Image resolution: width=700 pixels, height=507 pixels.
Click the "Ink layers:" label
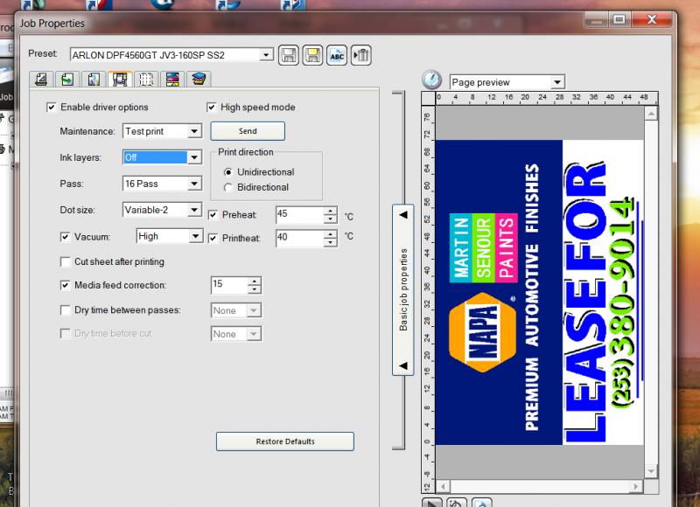point(80,158)
